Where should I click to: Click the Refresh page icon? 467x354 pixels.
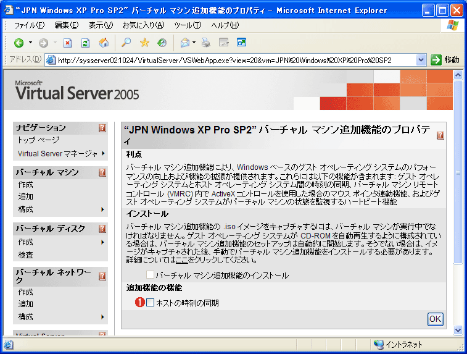tap(86, 43)
